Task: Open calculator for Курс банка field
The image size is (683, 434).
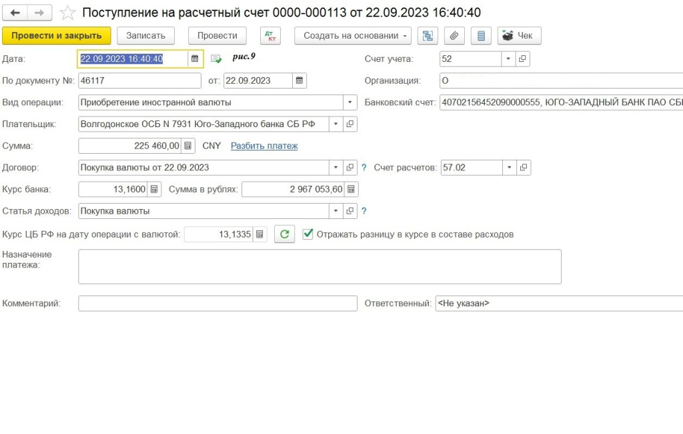Action: (x=155, y=189)
